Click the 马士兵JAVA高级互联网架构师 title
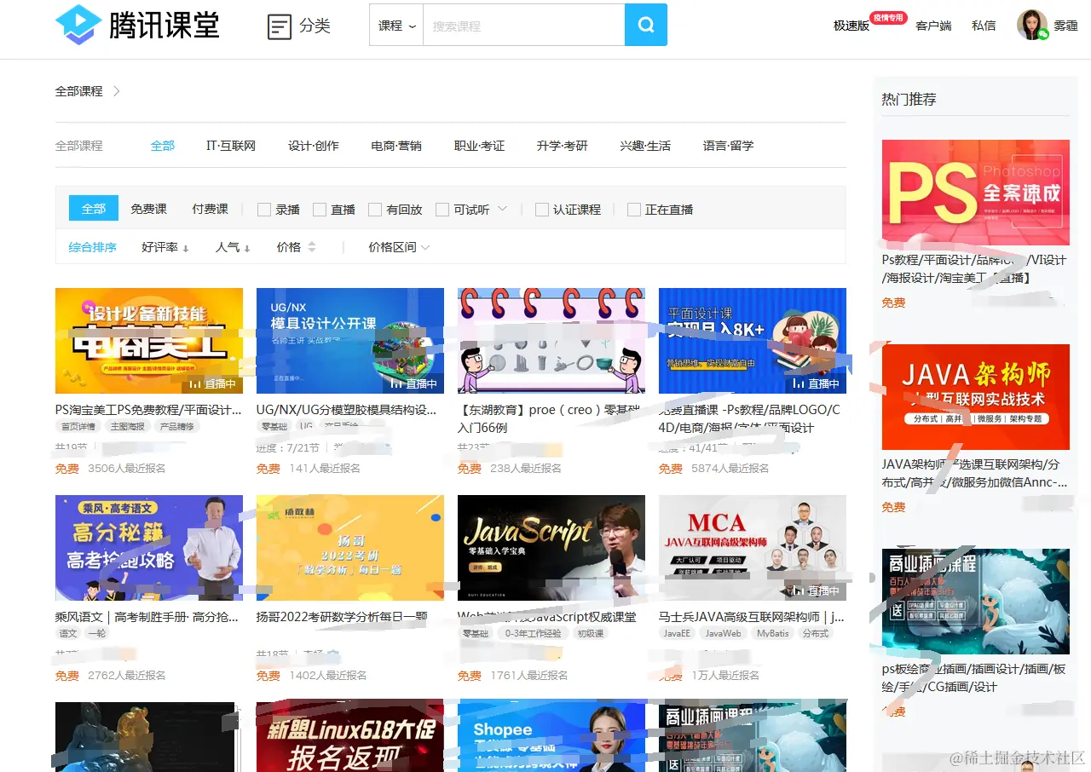 point(752,617)
